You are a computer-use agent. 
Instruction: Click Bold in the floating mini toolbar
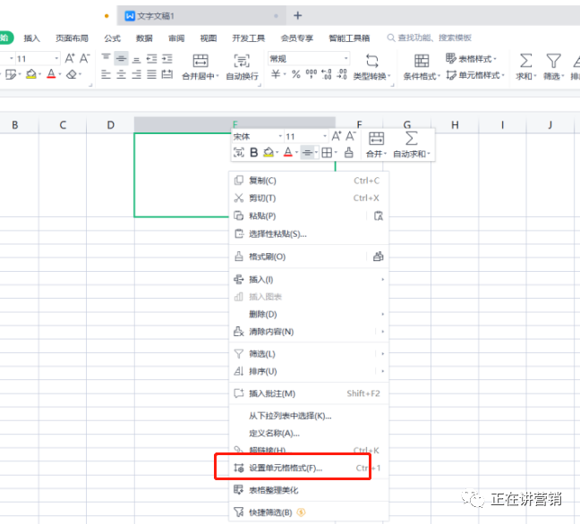253,153
